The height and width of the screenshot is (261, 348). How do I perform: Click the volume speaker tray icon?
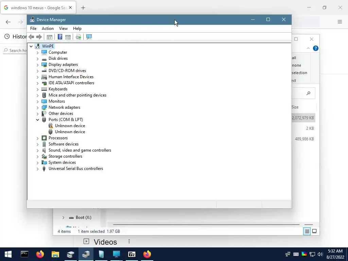[320, 254]
